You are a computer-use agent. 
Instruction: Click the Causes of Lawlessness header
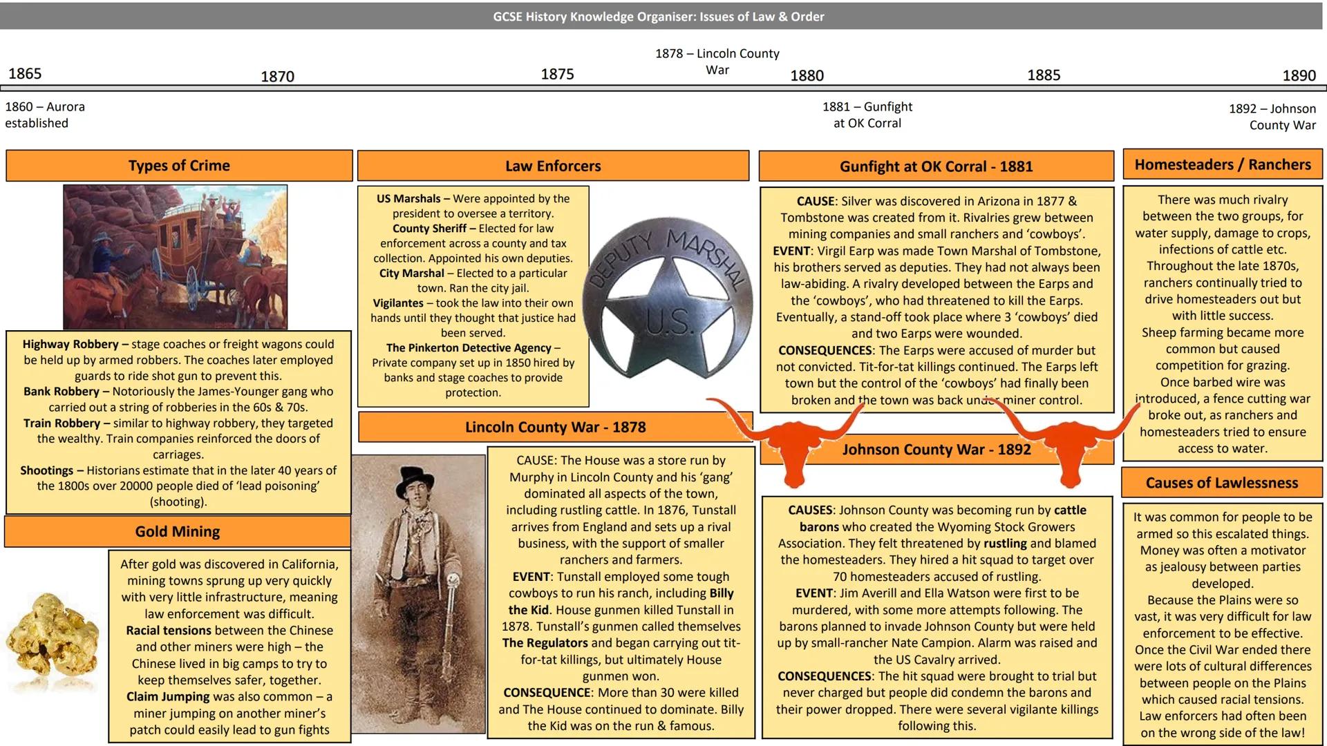[x=1222, y=482]
